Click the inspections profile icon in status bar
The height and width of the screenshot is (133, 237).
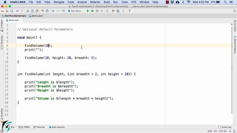click(x=234, y=131)
